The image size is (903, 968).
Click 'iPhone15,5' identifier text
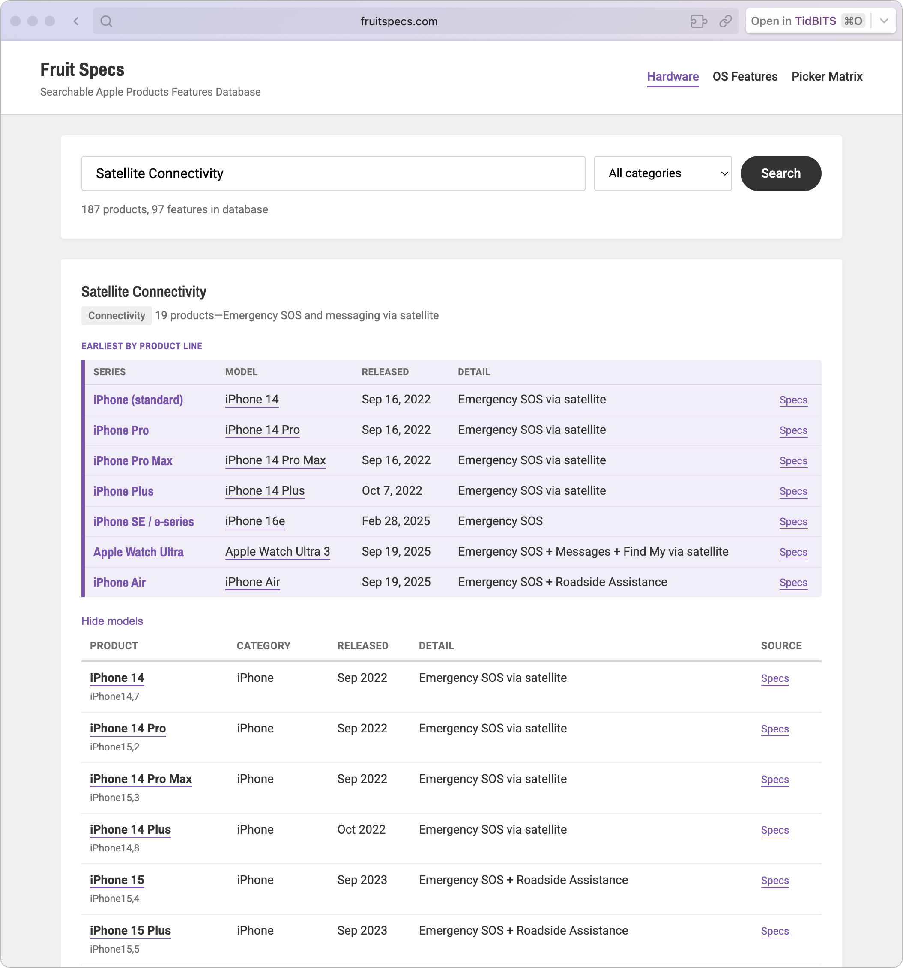pyautogui.click(x=114, y=949)
